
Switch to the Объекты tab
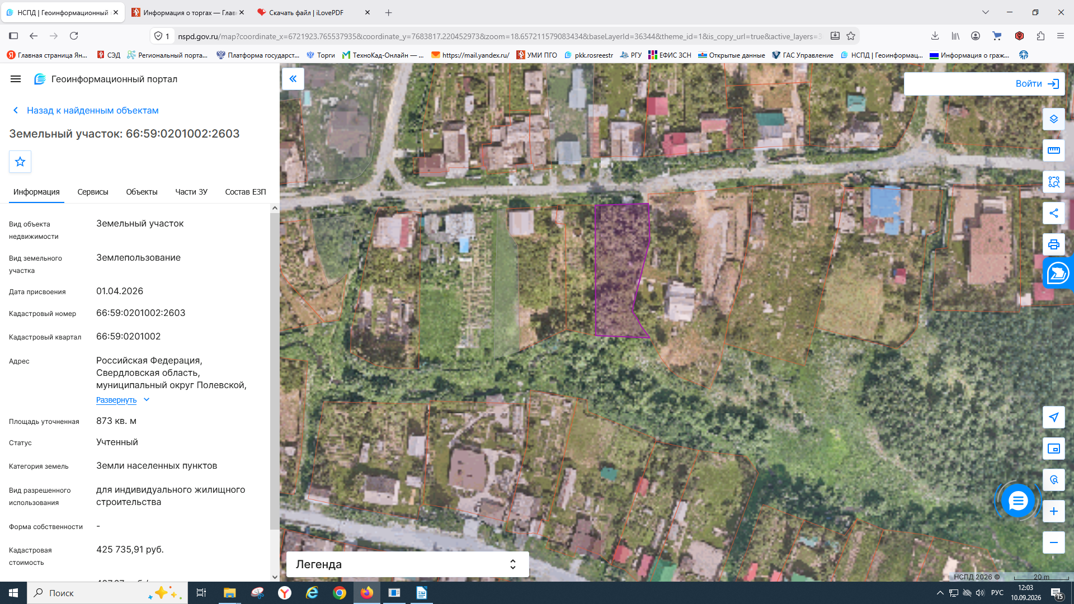point(142,192)
